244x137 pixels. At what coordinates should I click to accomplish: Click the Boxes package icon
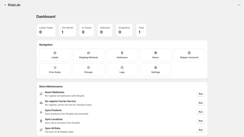[156, 53]
